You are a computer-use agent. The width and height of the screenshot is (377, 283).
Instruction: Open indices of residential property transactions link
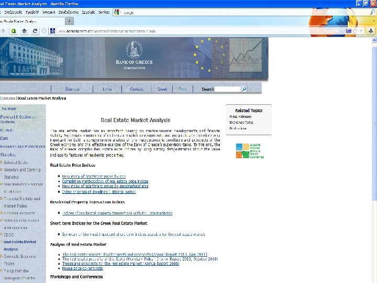point(117,213)
